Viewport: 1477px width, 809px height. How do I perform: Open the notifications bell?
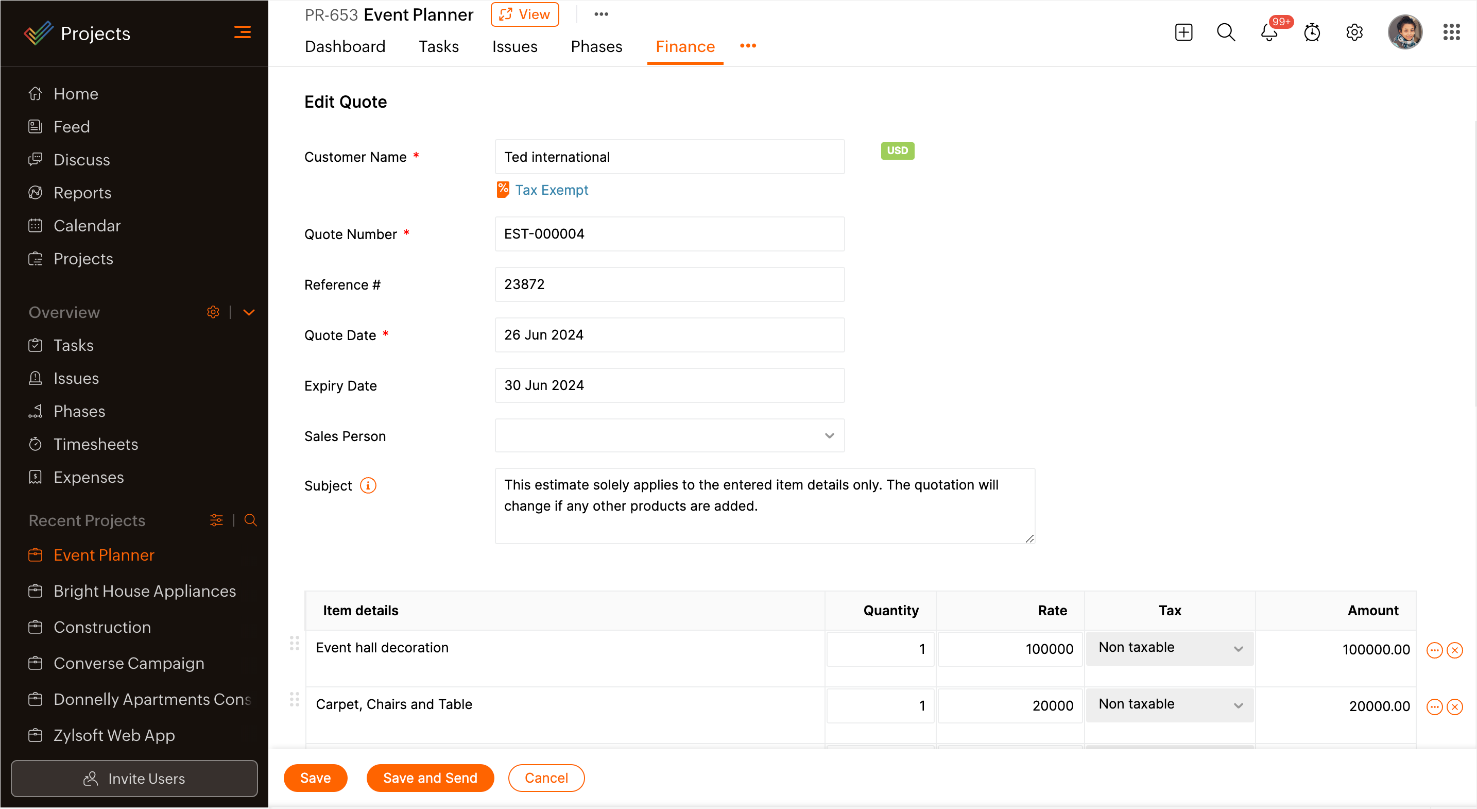click(x=1269, y=33)
